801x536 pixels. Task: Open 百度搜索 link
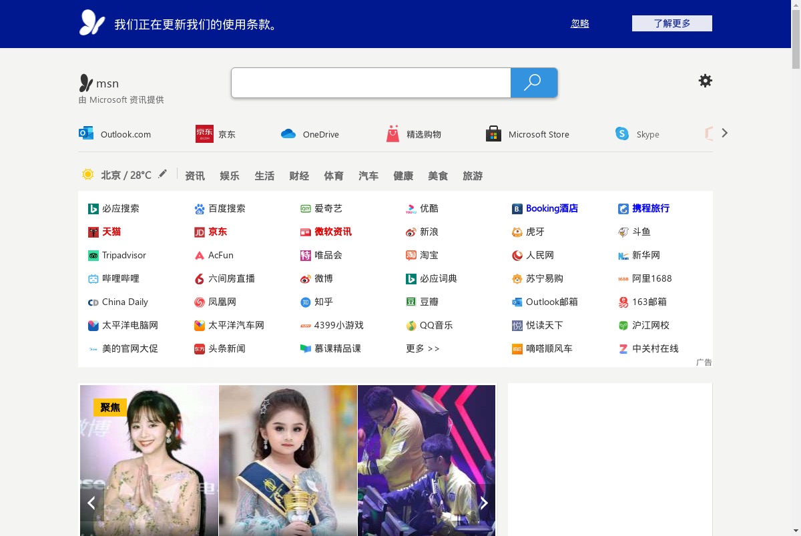click(x=220, y=208)
